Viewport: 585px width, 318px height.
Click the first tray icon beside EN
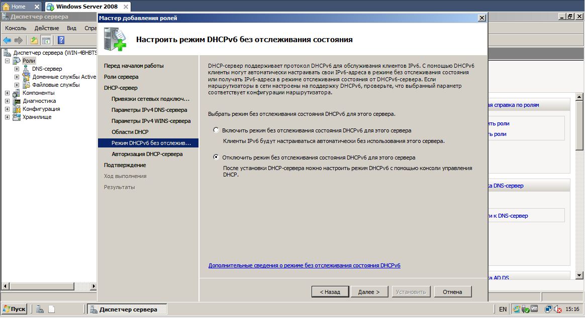click(x=517, y=308)
